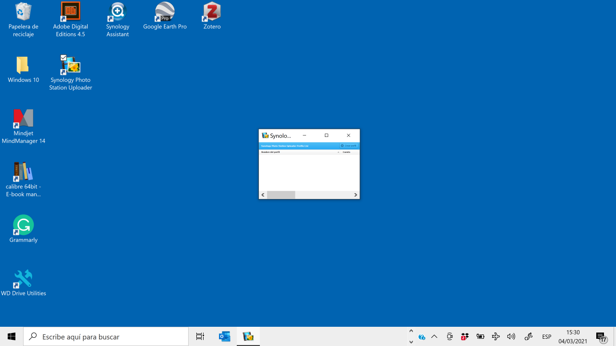This screenshot has width=616, height=346.
Task: Show hidden system tray icons
Action: pyautogui.click(x=434, y=336)
